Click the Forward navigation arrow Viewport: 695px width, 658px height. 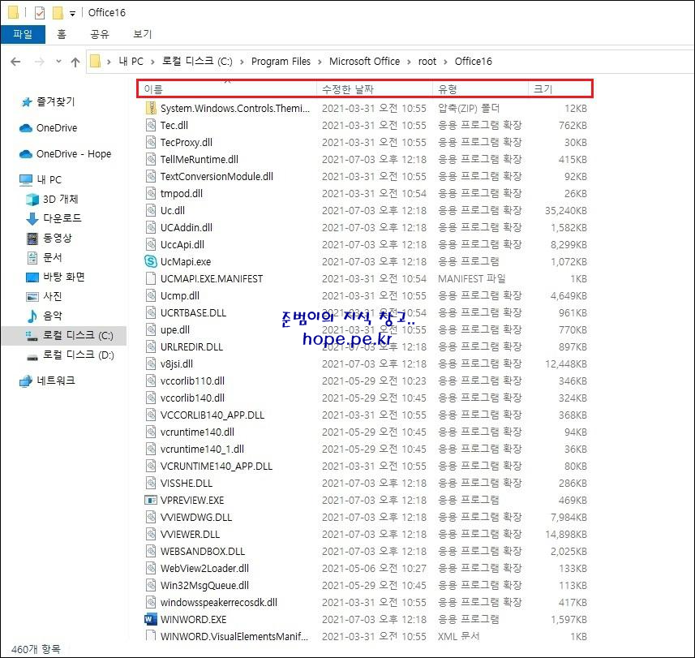(x=40, y=62)
